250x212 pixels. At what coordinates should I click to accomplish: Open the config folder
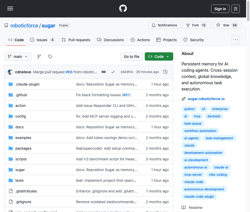[x=21, y=116]
